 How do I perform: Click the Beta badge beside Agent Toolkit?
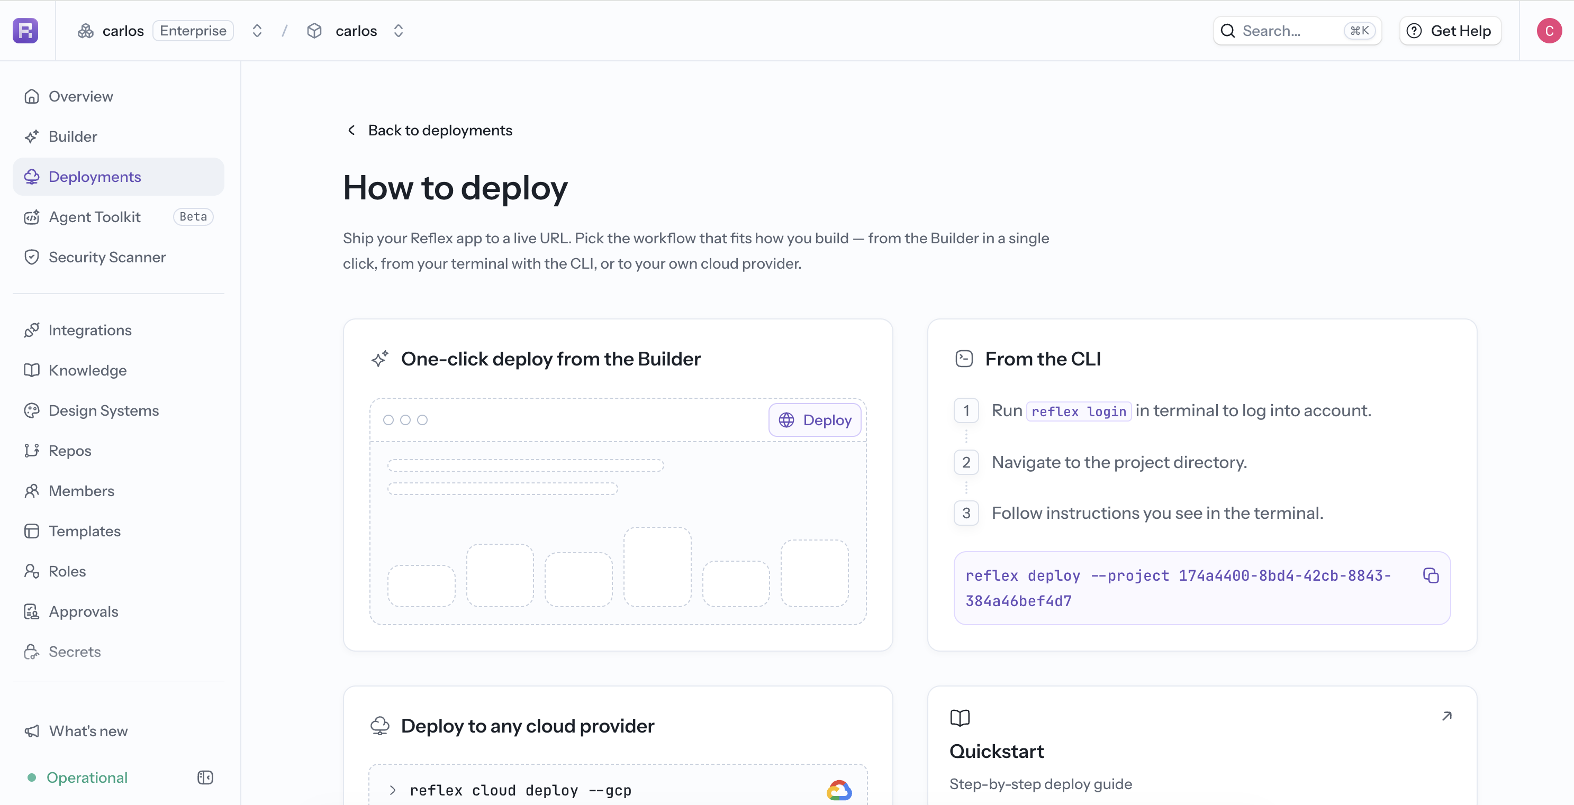pos(193,217)
